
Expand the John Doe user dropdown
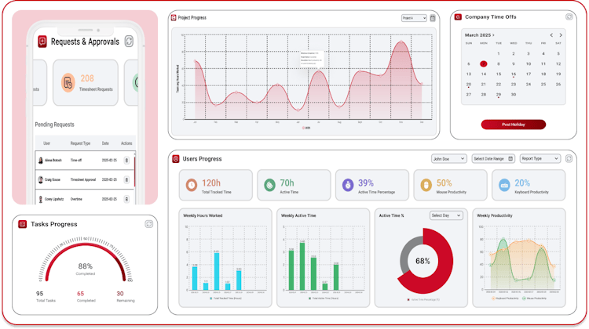tap(448, 158)
